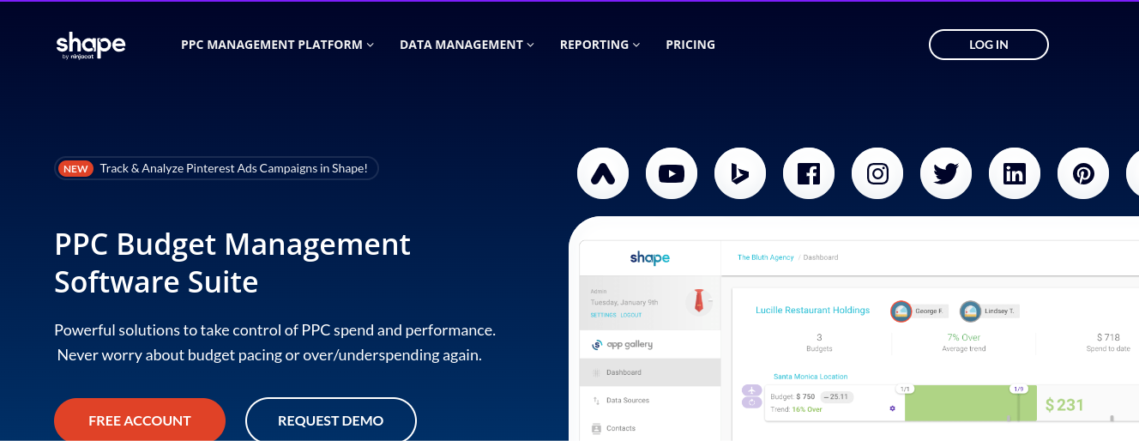The width and height of the screenshot is (1139, 441).
Task: Click the 1/9 date marker on bar
Action: coord(1018,389)
